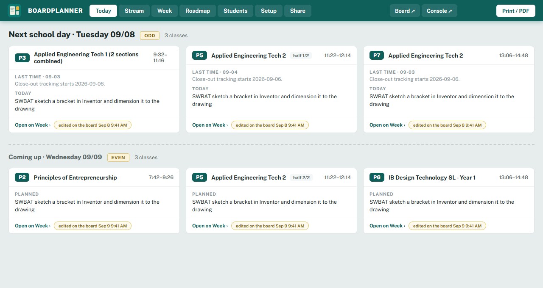The width and height of the screenshot is (543, 288).
Task: Click the Print / PDF button
Action: (516, 11)
